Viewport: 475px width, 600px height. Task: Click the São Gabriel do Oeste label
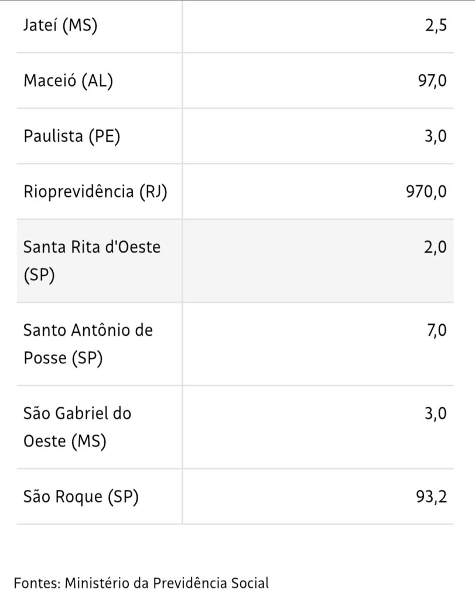(x=77, y=427)
